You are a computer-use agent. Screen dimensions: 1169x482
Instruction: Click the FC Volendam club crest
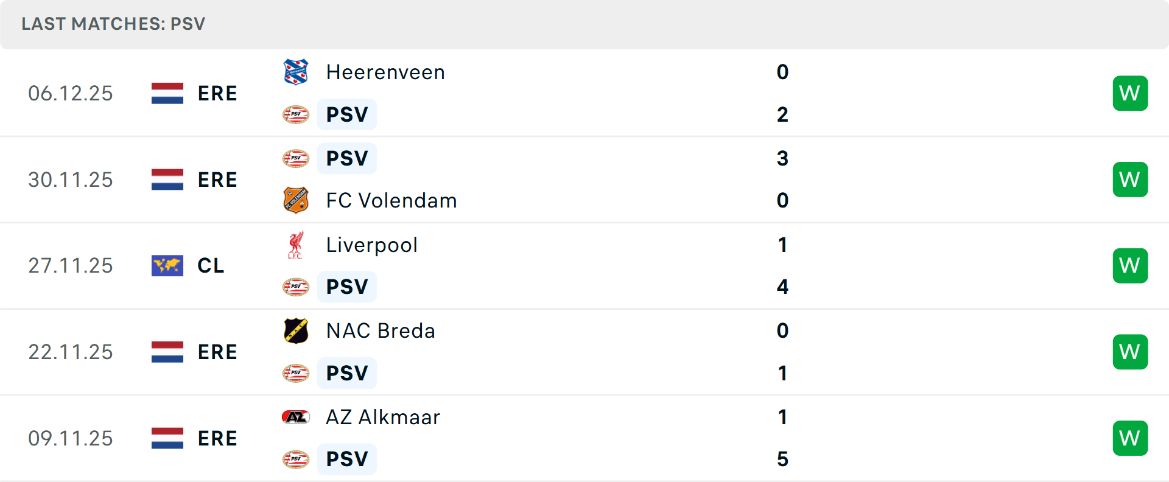(x=296, y=200)
